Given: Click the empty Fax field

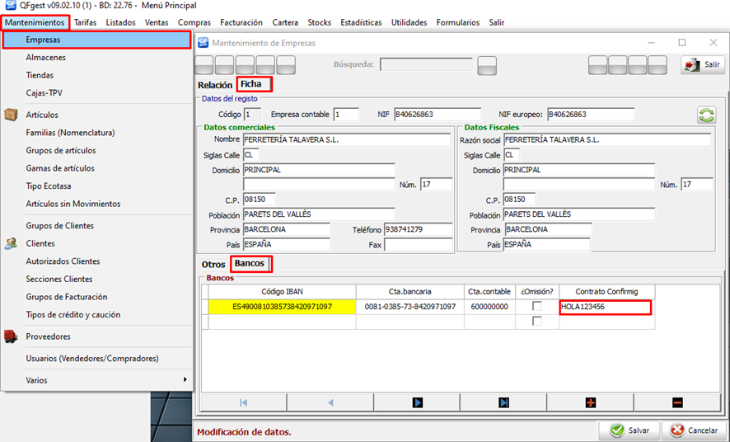Looking at the screenshot, I should pos(418,244).
